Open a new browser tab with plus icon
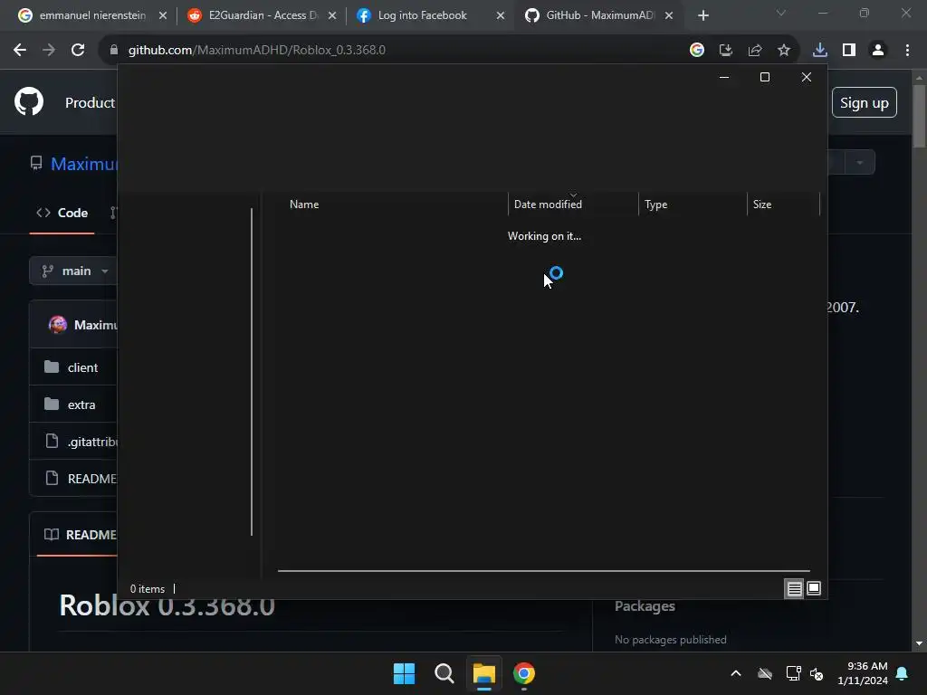927x695 pixels. 702,16
